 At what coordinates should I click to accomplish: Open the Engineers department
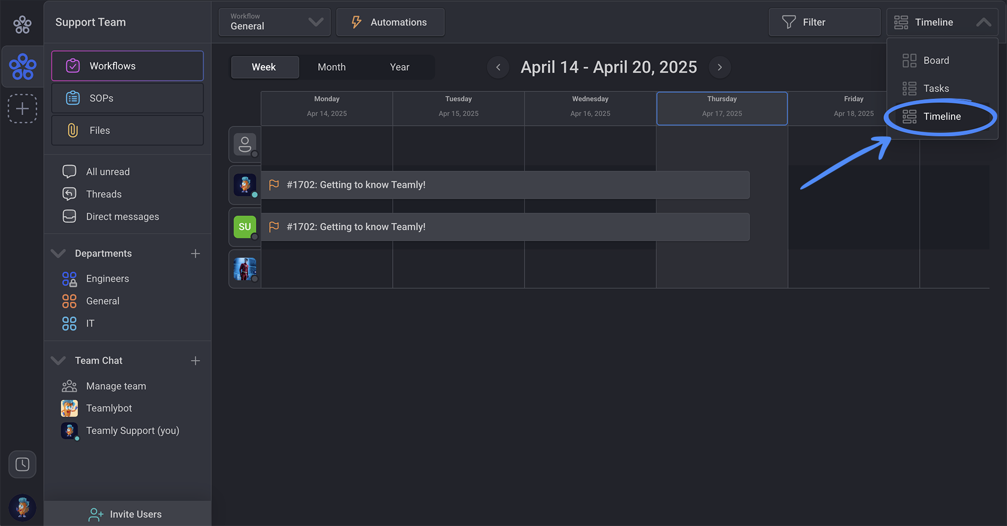(107, 278)
